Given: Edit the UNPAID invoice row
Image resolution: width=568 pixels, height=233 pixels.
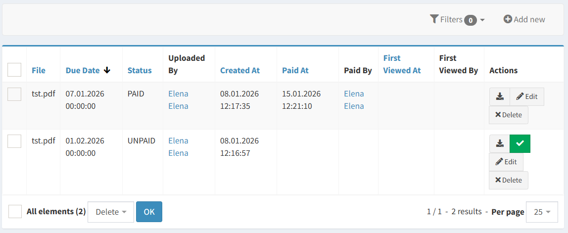Looking at the screenshot, I should pyautogui.click(x=506, y=162).
